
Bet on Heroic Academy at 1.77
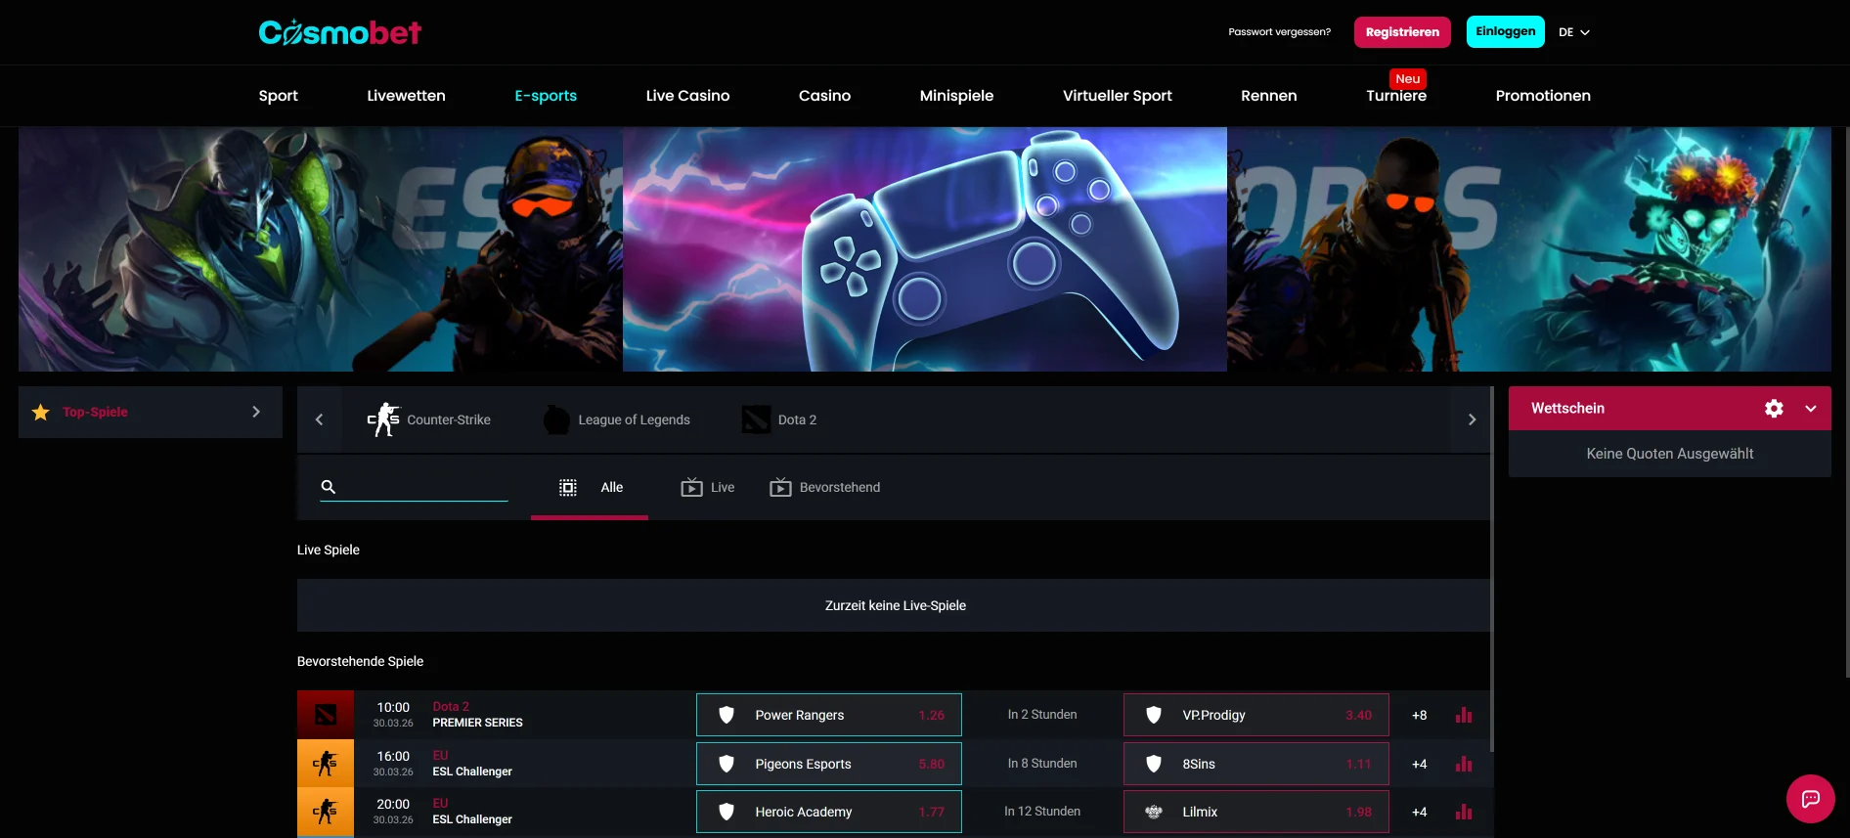(x=829, y=812)
